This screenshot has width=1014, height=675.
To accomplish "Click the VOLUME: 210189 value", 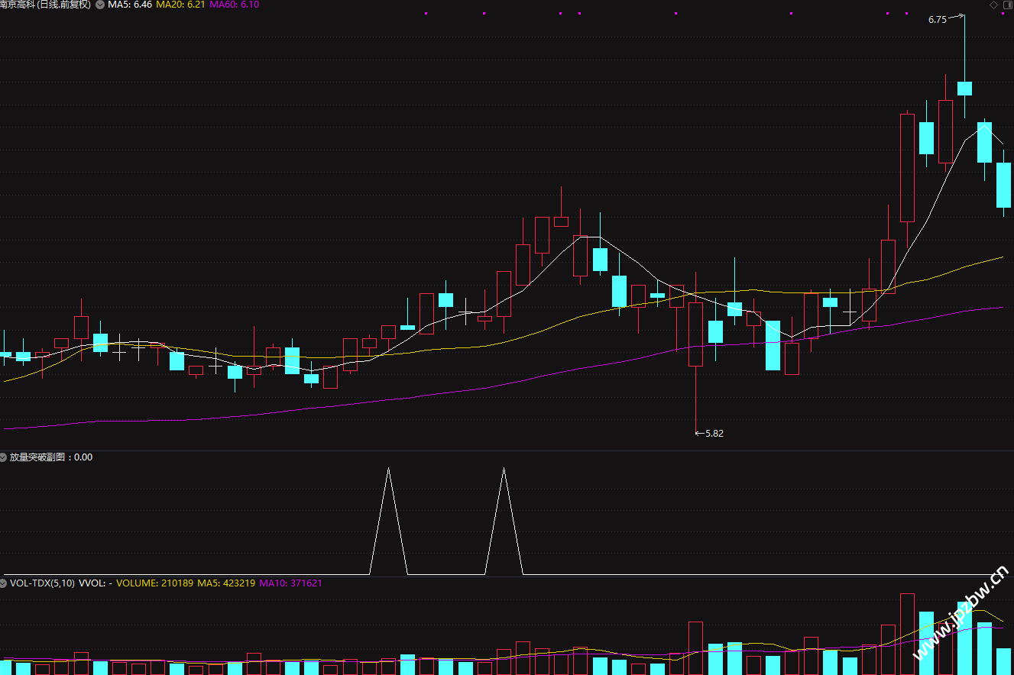I will tap(155, 583).
